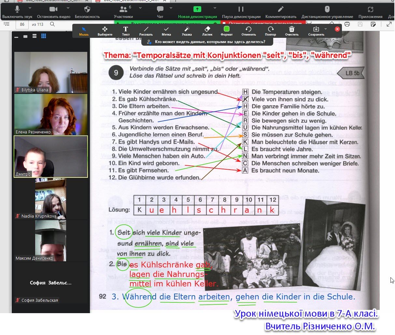The image size is (395, 335).
Task: Mute microphone via Выключить звук
Action: (x=17, y=12)
